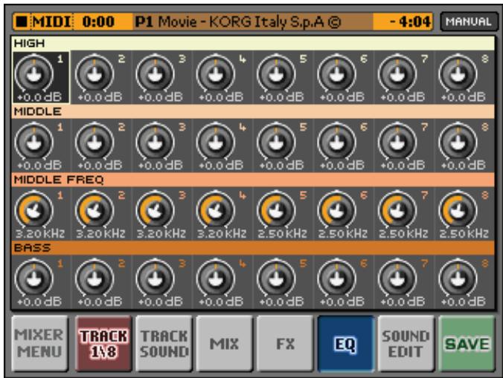Select the BASS knob for track 3
The image size is (503, 378).
click(156, 278)
